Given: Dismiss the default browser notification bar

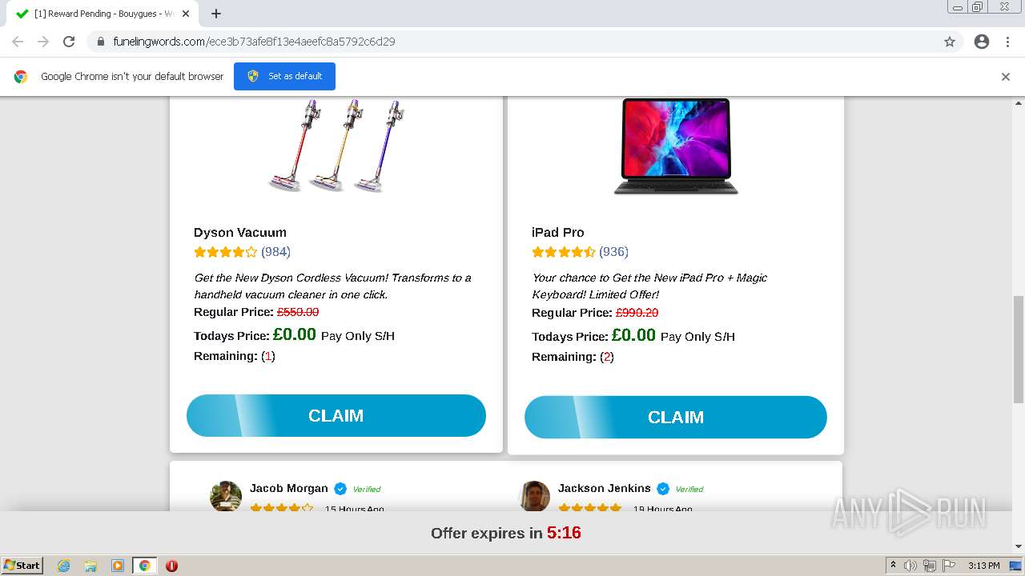Looking at the screenshot, I should [1006, 77].
